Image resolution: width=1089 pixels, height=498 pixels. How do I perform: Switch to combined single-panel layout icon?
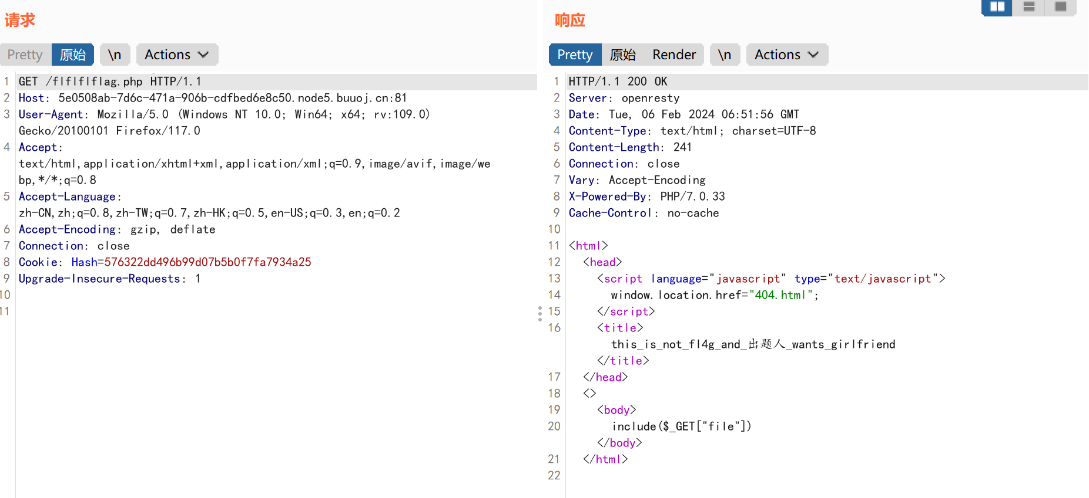1060,7
